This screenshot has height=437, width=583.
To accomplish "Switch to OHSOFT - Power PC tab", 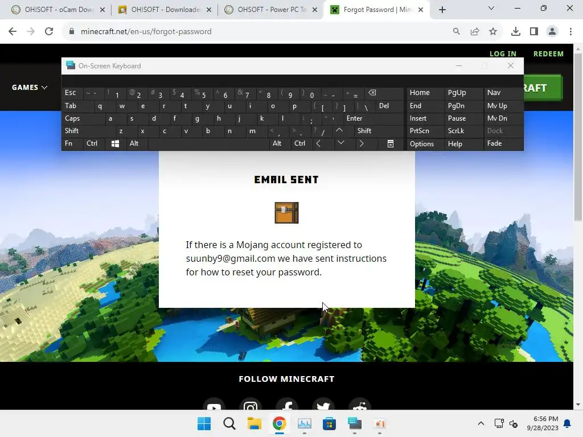I will (270, 10).
